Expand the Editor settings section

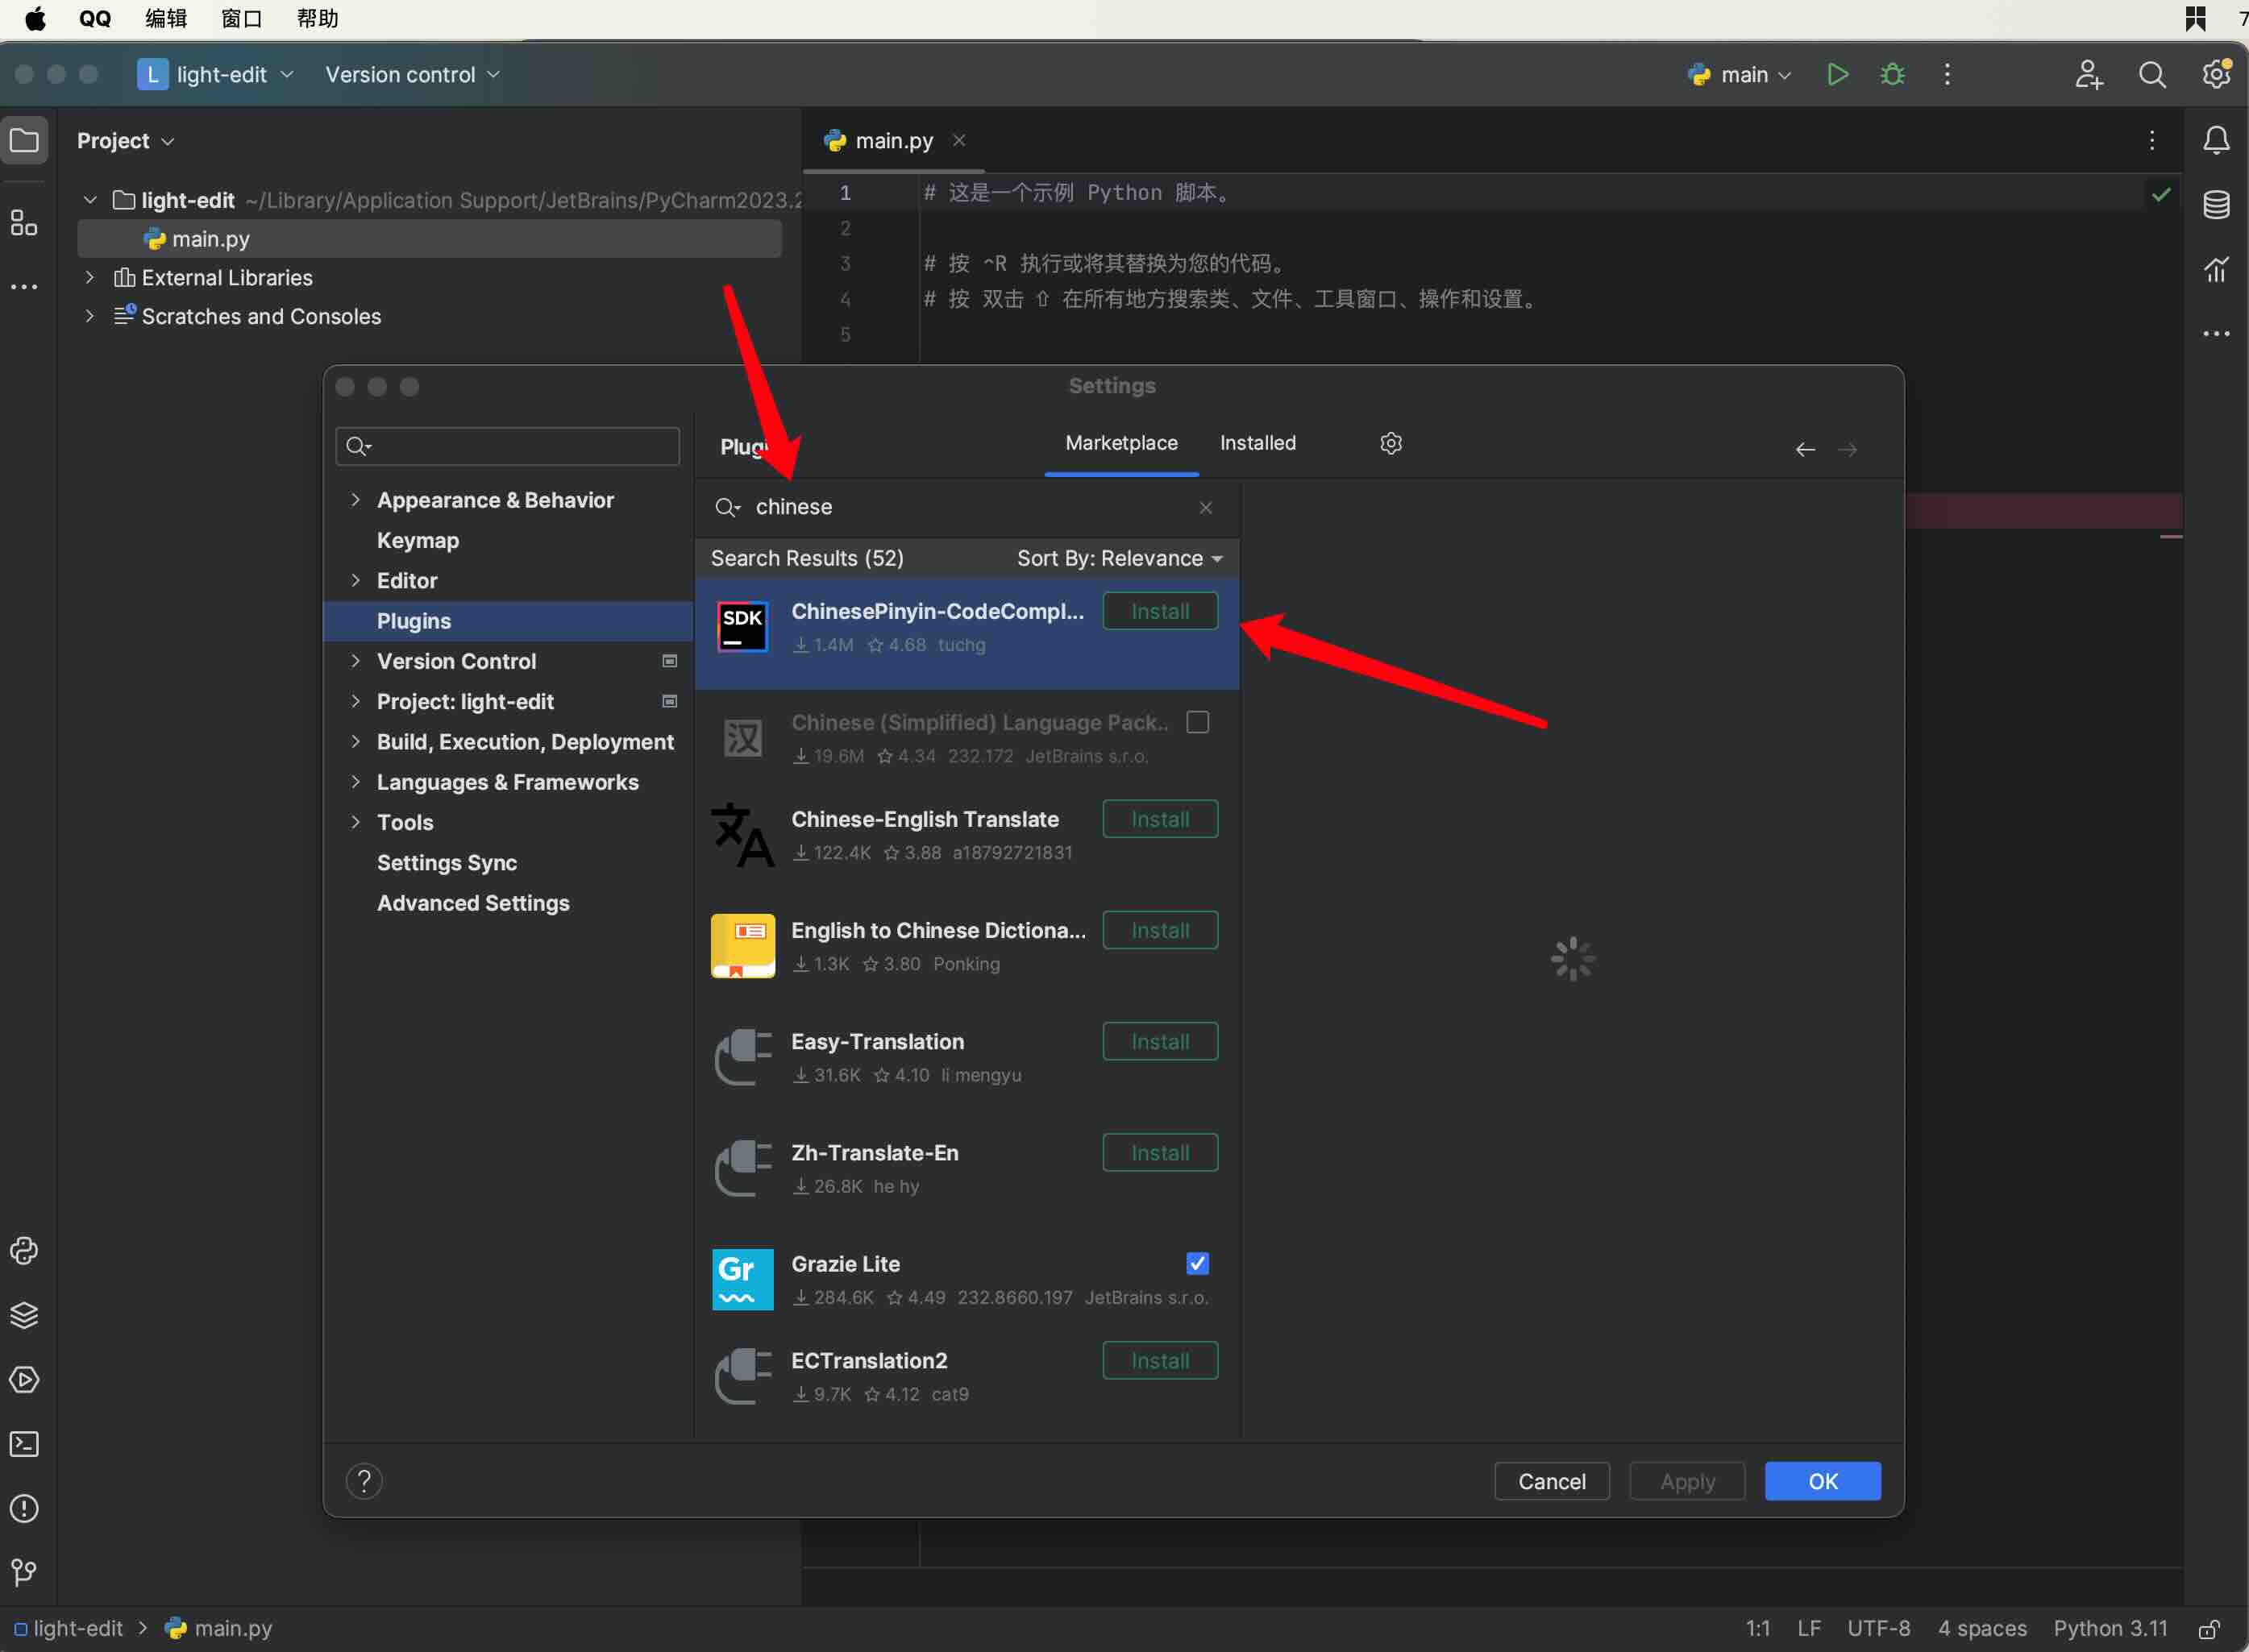(x=355, y=581)
